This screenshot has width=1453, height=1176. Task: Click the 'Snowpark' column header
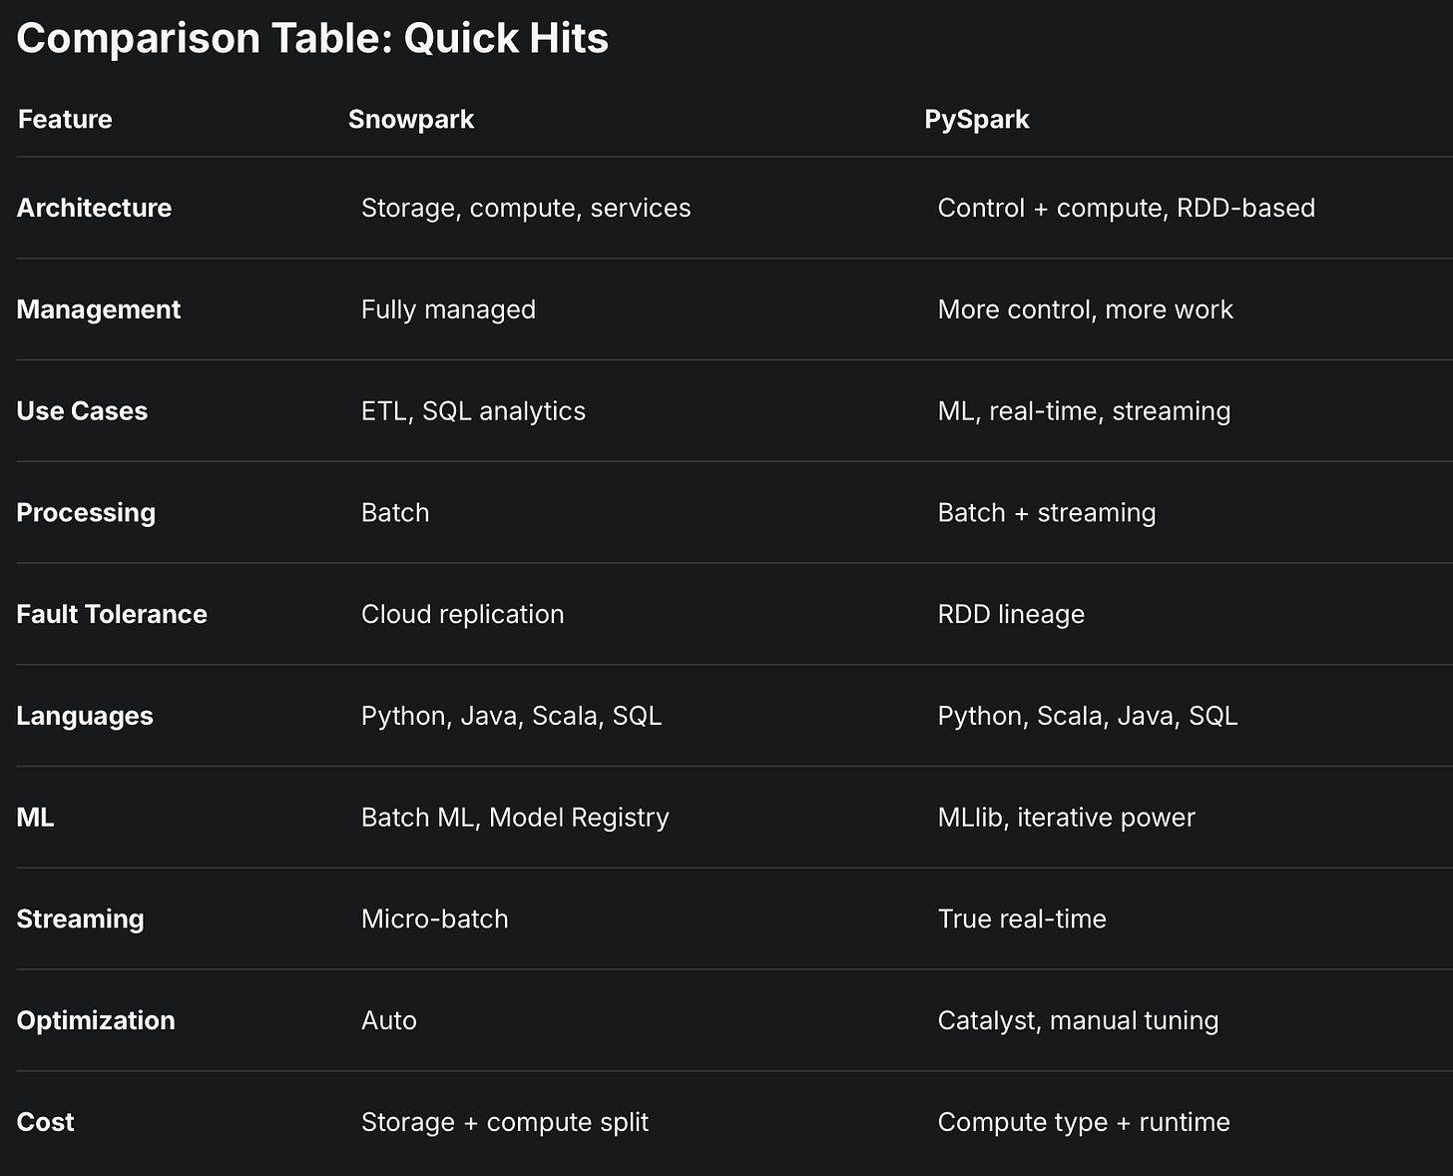(411, 119)
